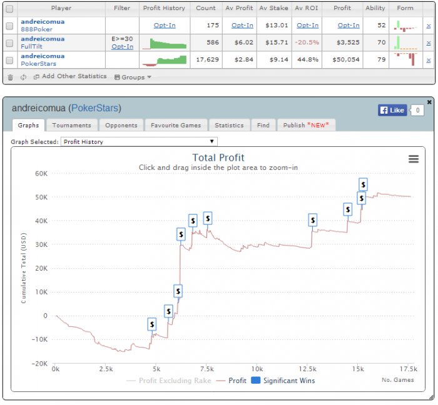
Task: Expand the Groups dropdown
Action: click(133, 77)
